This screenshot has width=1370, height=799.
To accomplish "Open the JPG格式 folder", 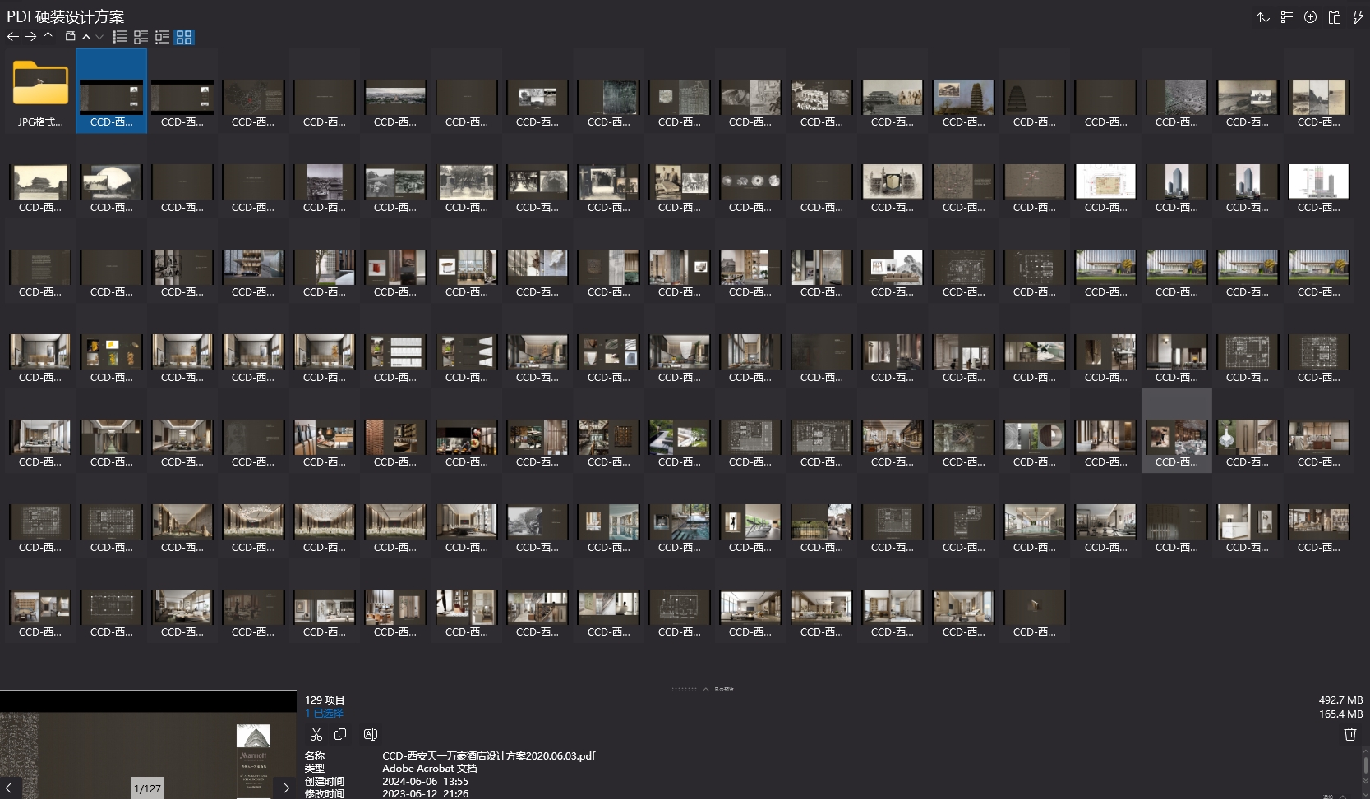I will 40,92.
